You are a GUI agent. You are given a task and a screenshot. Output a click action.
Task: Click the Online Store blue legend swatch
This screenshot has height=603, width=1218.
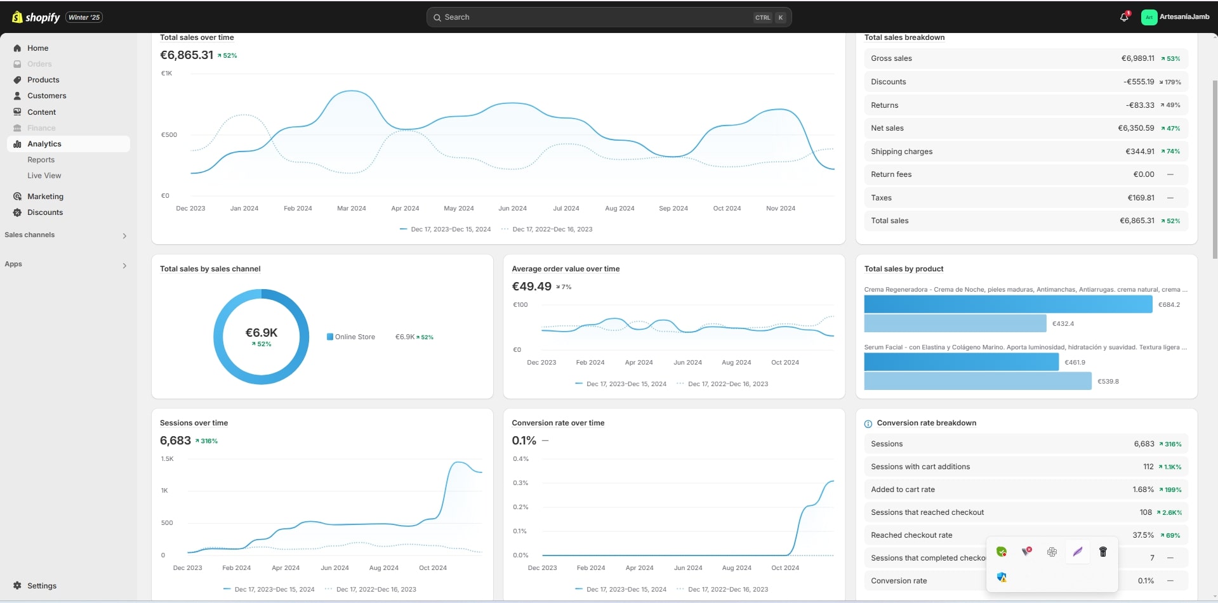(330, 337)
